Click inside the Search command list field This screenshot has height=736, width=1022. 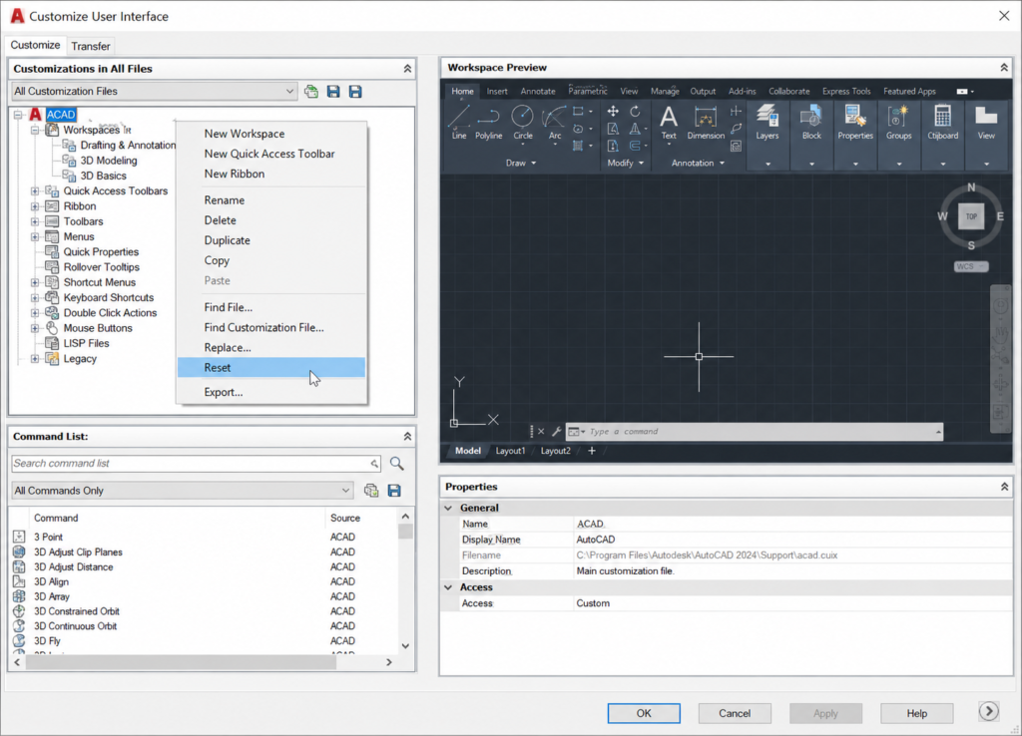click(196, 463)
